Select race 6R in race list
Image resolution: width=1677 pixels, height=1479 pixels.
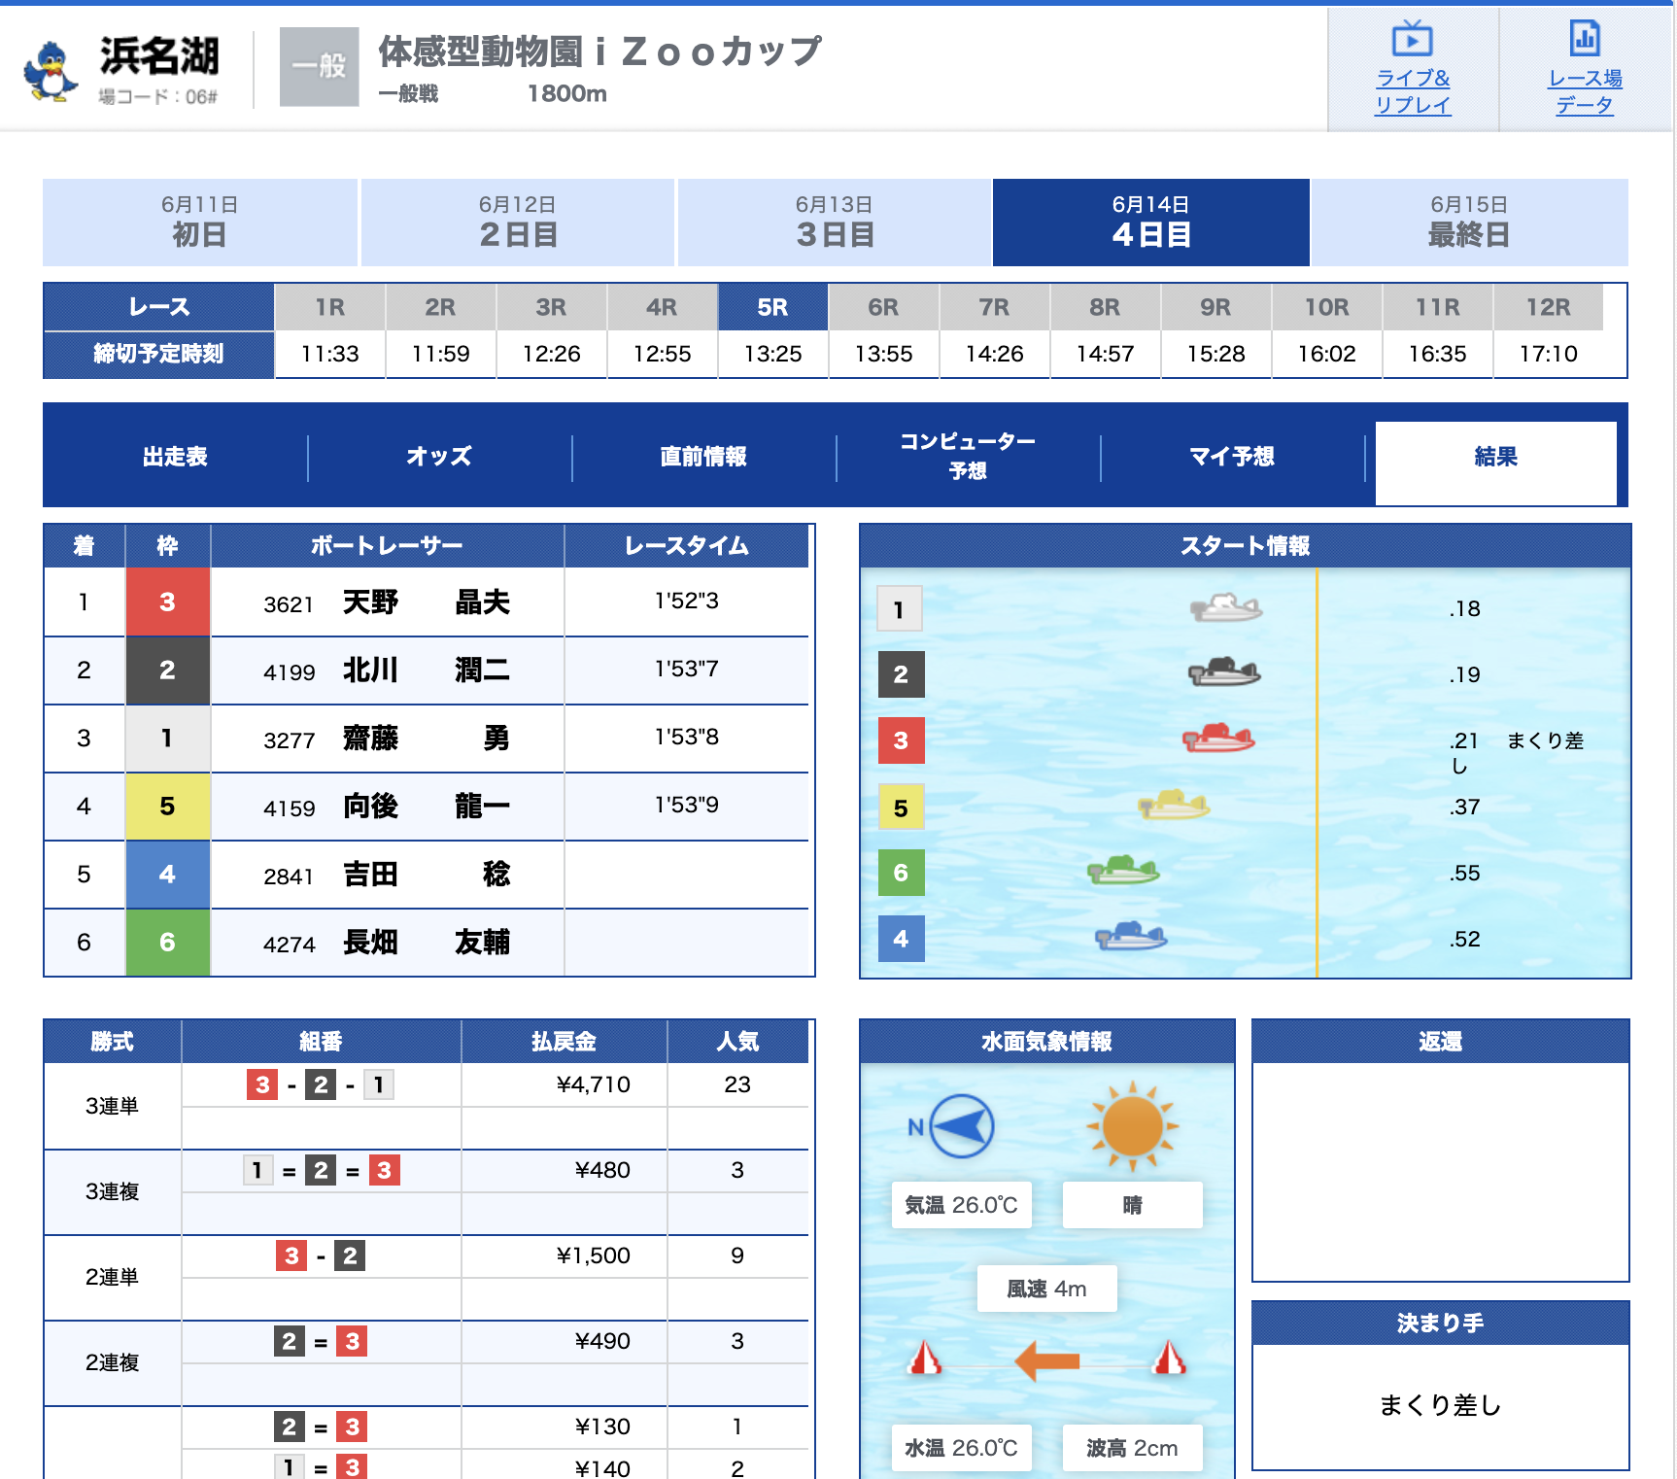point(883,308)
